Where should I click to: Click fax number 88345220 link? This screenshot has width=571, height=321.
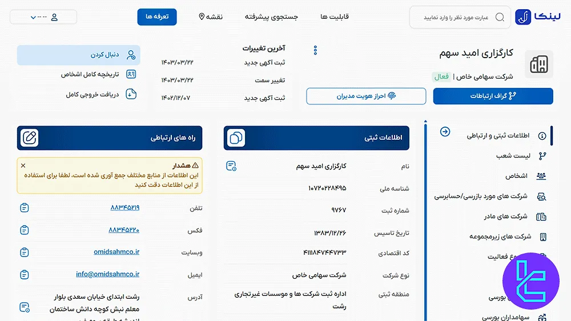tap(124, 230)
